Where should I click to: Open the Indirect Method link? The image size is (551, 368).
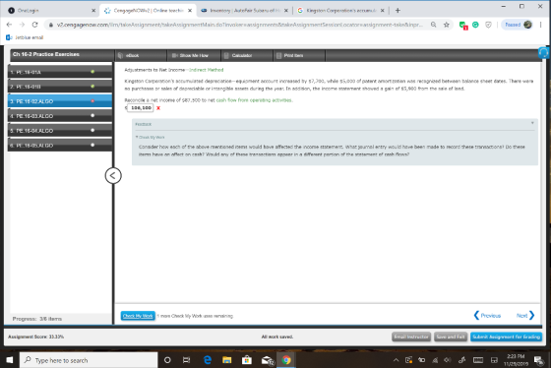(207, 70)
